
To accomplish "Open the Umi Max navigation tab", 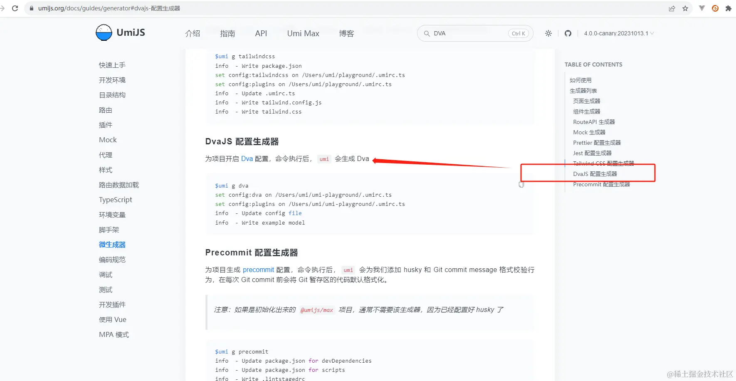I will (303, 33).
